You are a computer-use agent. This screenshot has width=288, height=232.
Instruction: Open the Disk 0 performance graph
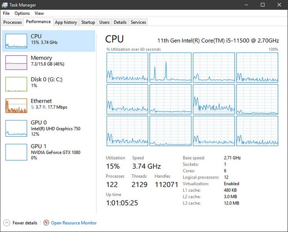tap(16, 84)
